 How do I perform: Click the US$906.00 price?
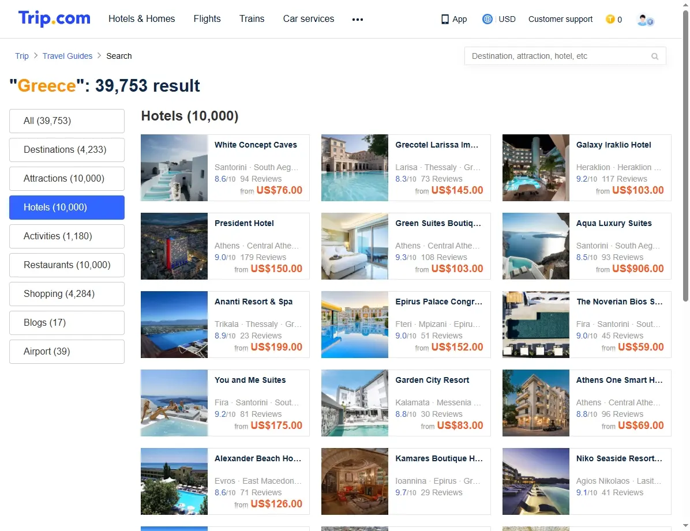tap(637, 269)
